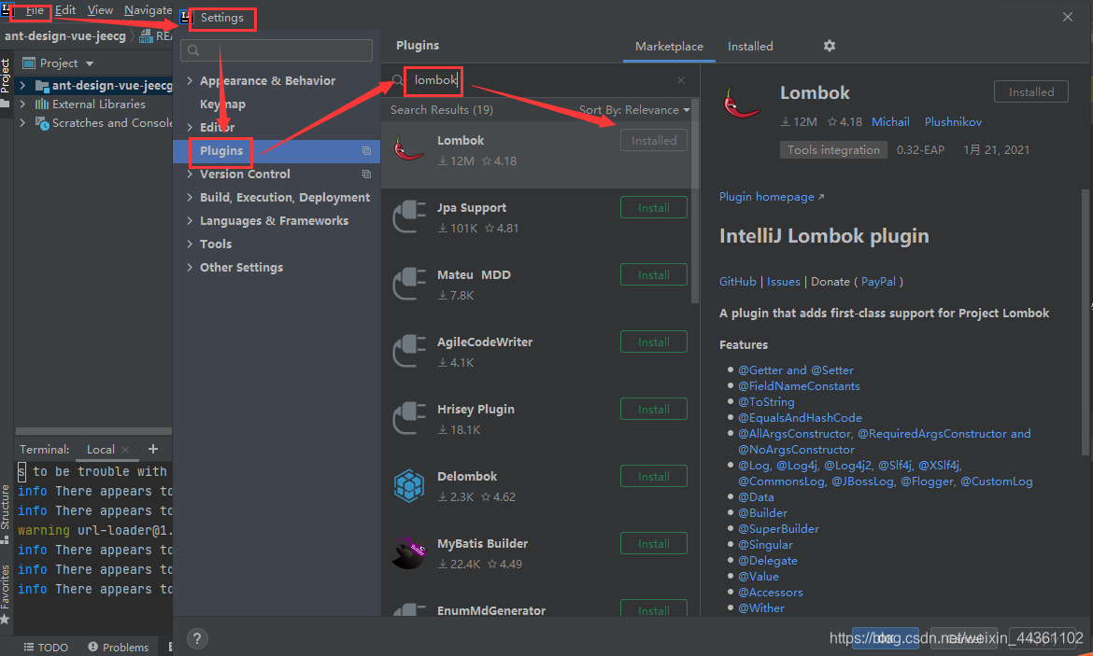The image size is (1093, 656).
Task: Click the ant-design-vue-jeecg folder icon
Action: [42, 86]
